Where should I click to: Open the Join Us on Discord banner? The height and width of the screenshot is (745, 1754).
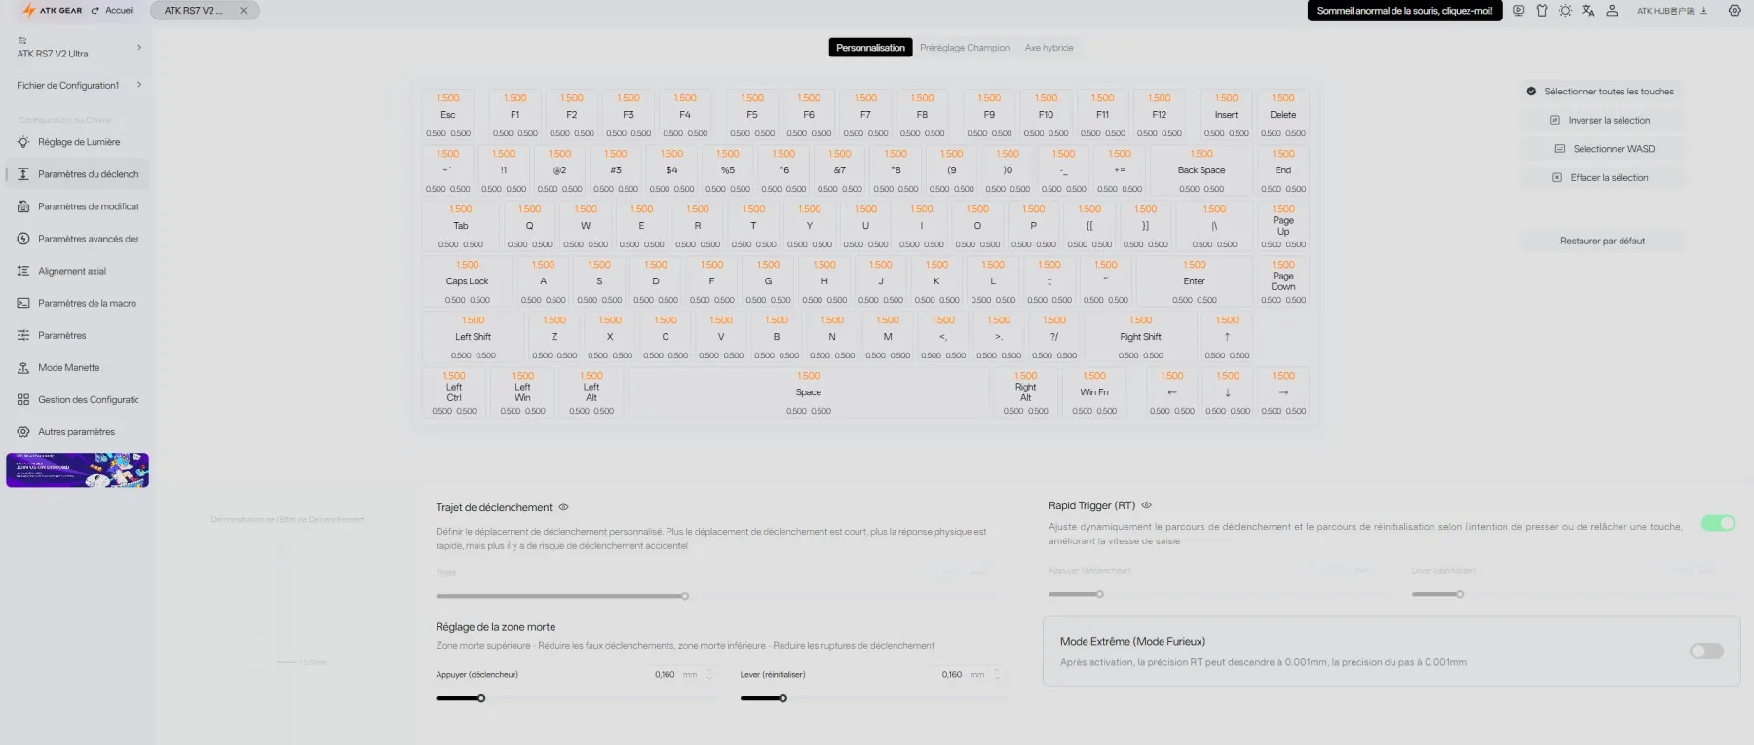pyautogui.click(x=78, y=469)
